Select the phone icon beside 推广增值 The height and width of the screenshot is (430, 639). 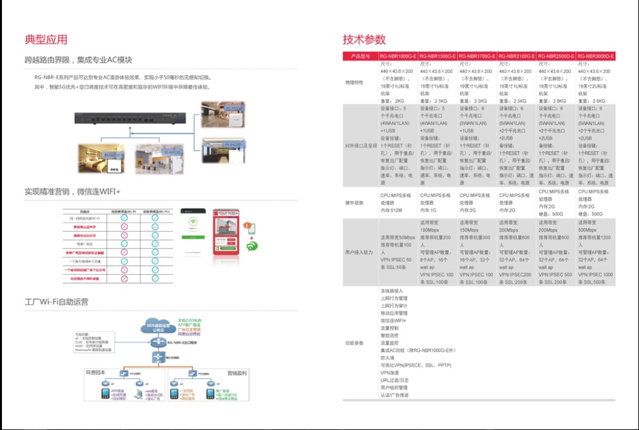coord(210,394)
